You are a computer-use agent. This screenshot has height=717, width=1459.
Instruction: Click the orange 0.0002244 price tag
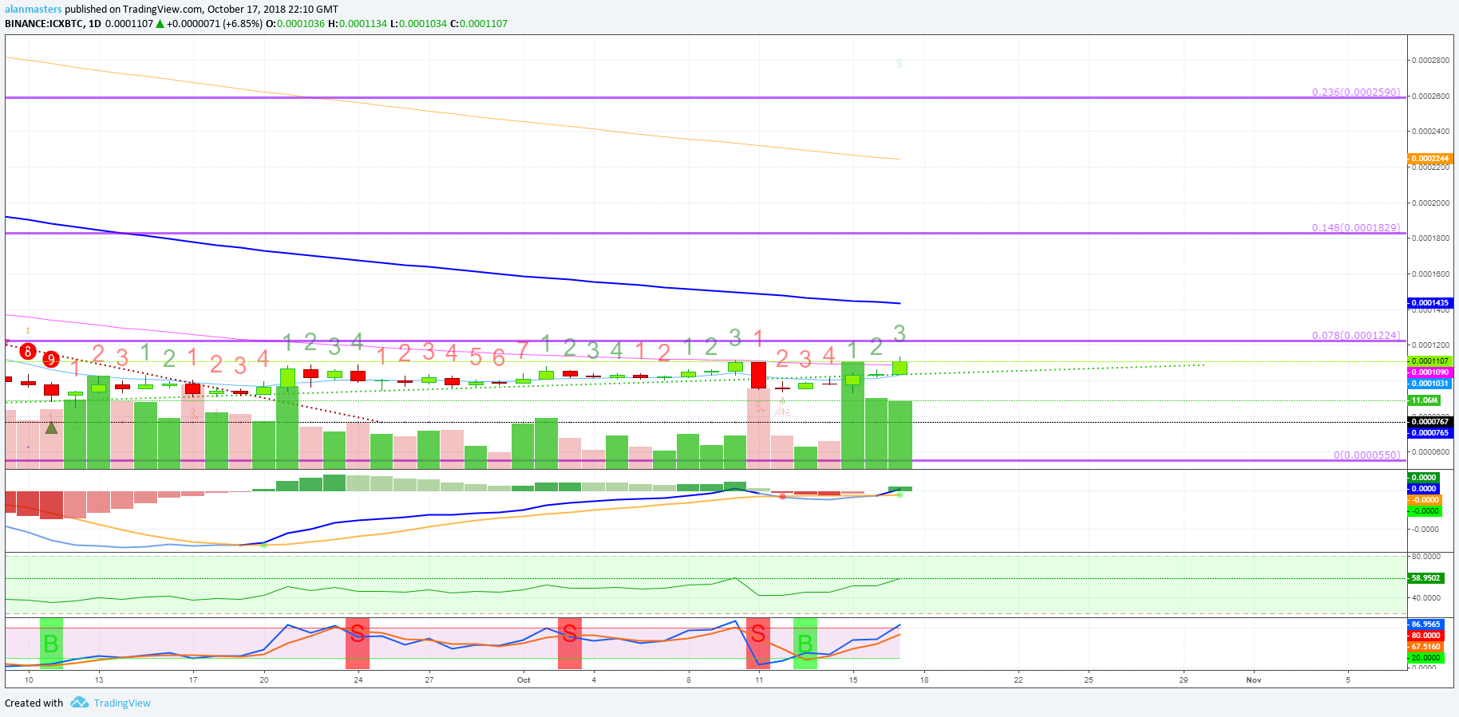[x=1429, y=159]
